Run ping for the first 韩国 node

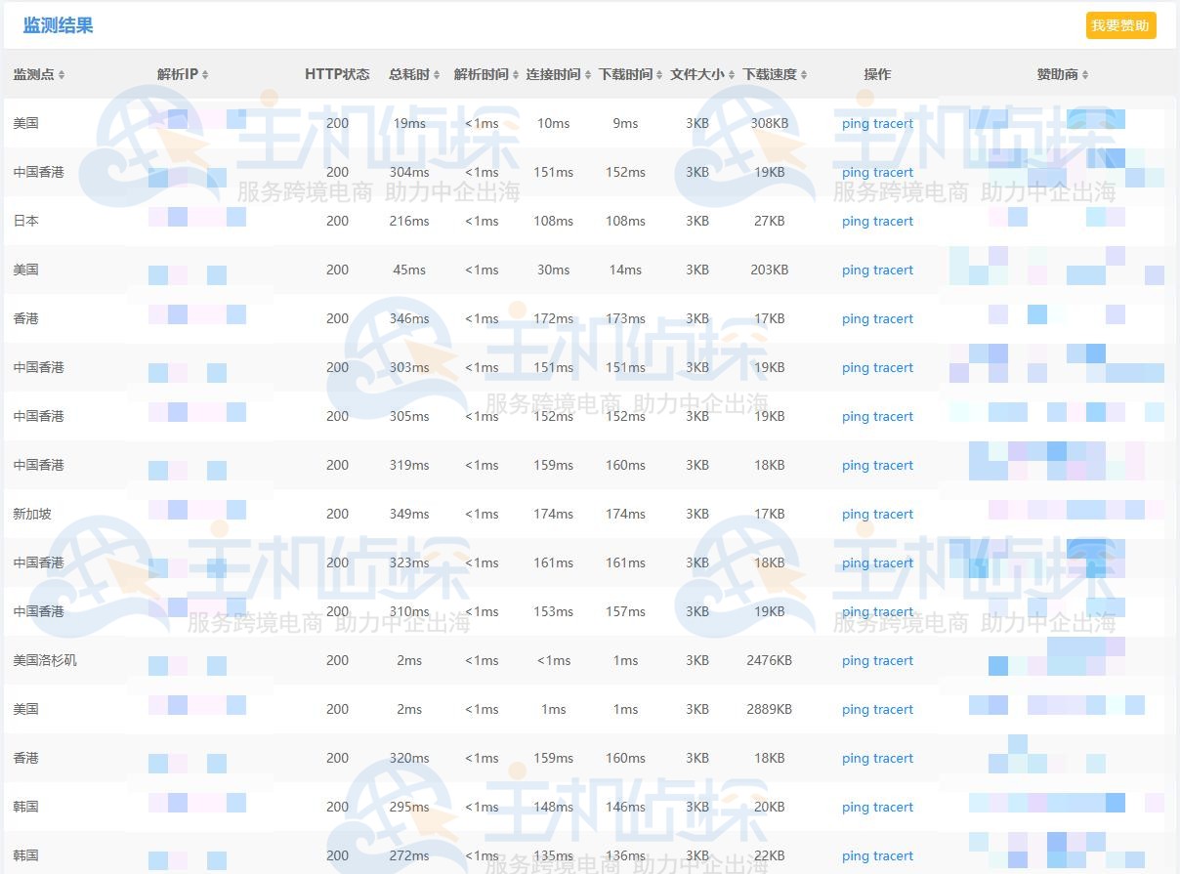(x=854, y=807)
